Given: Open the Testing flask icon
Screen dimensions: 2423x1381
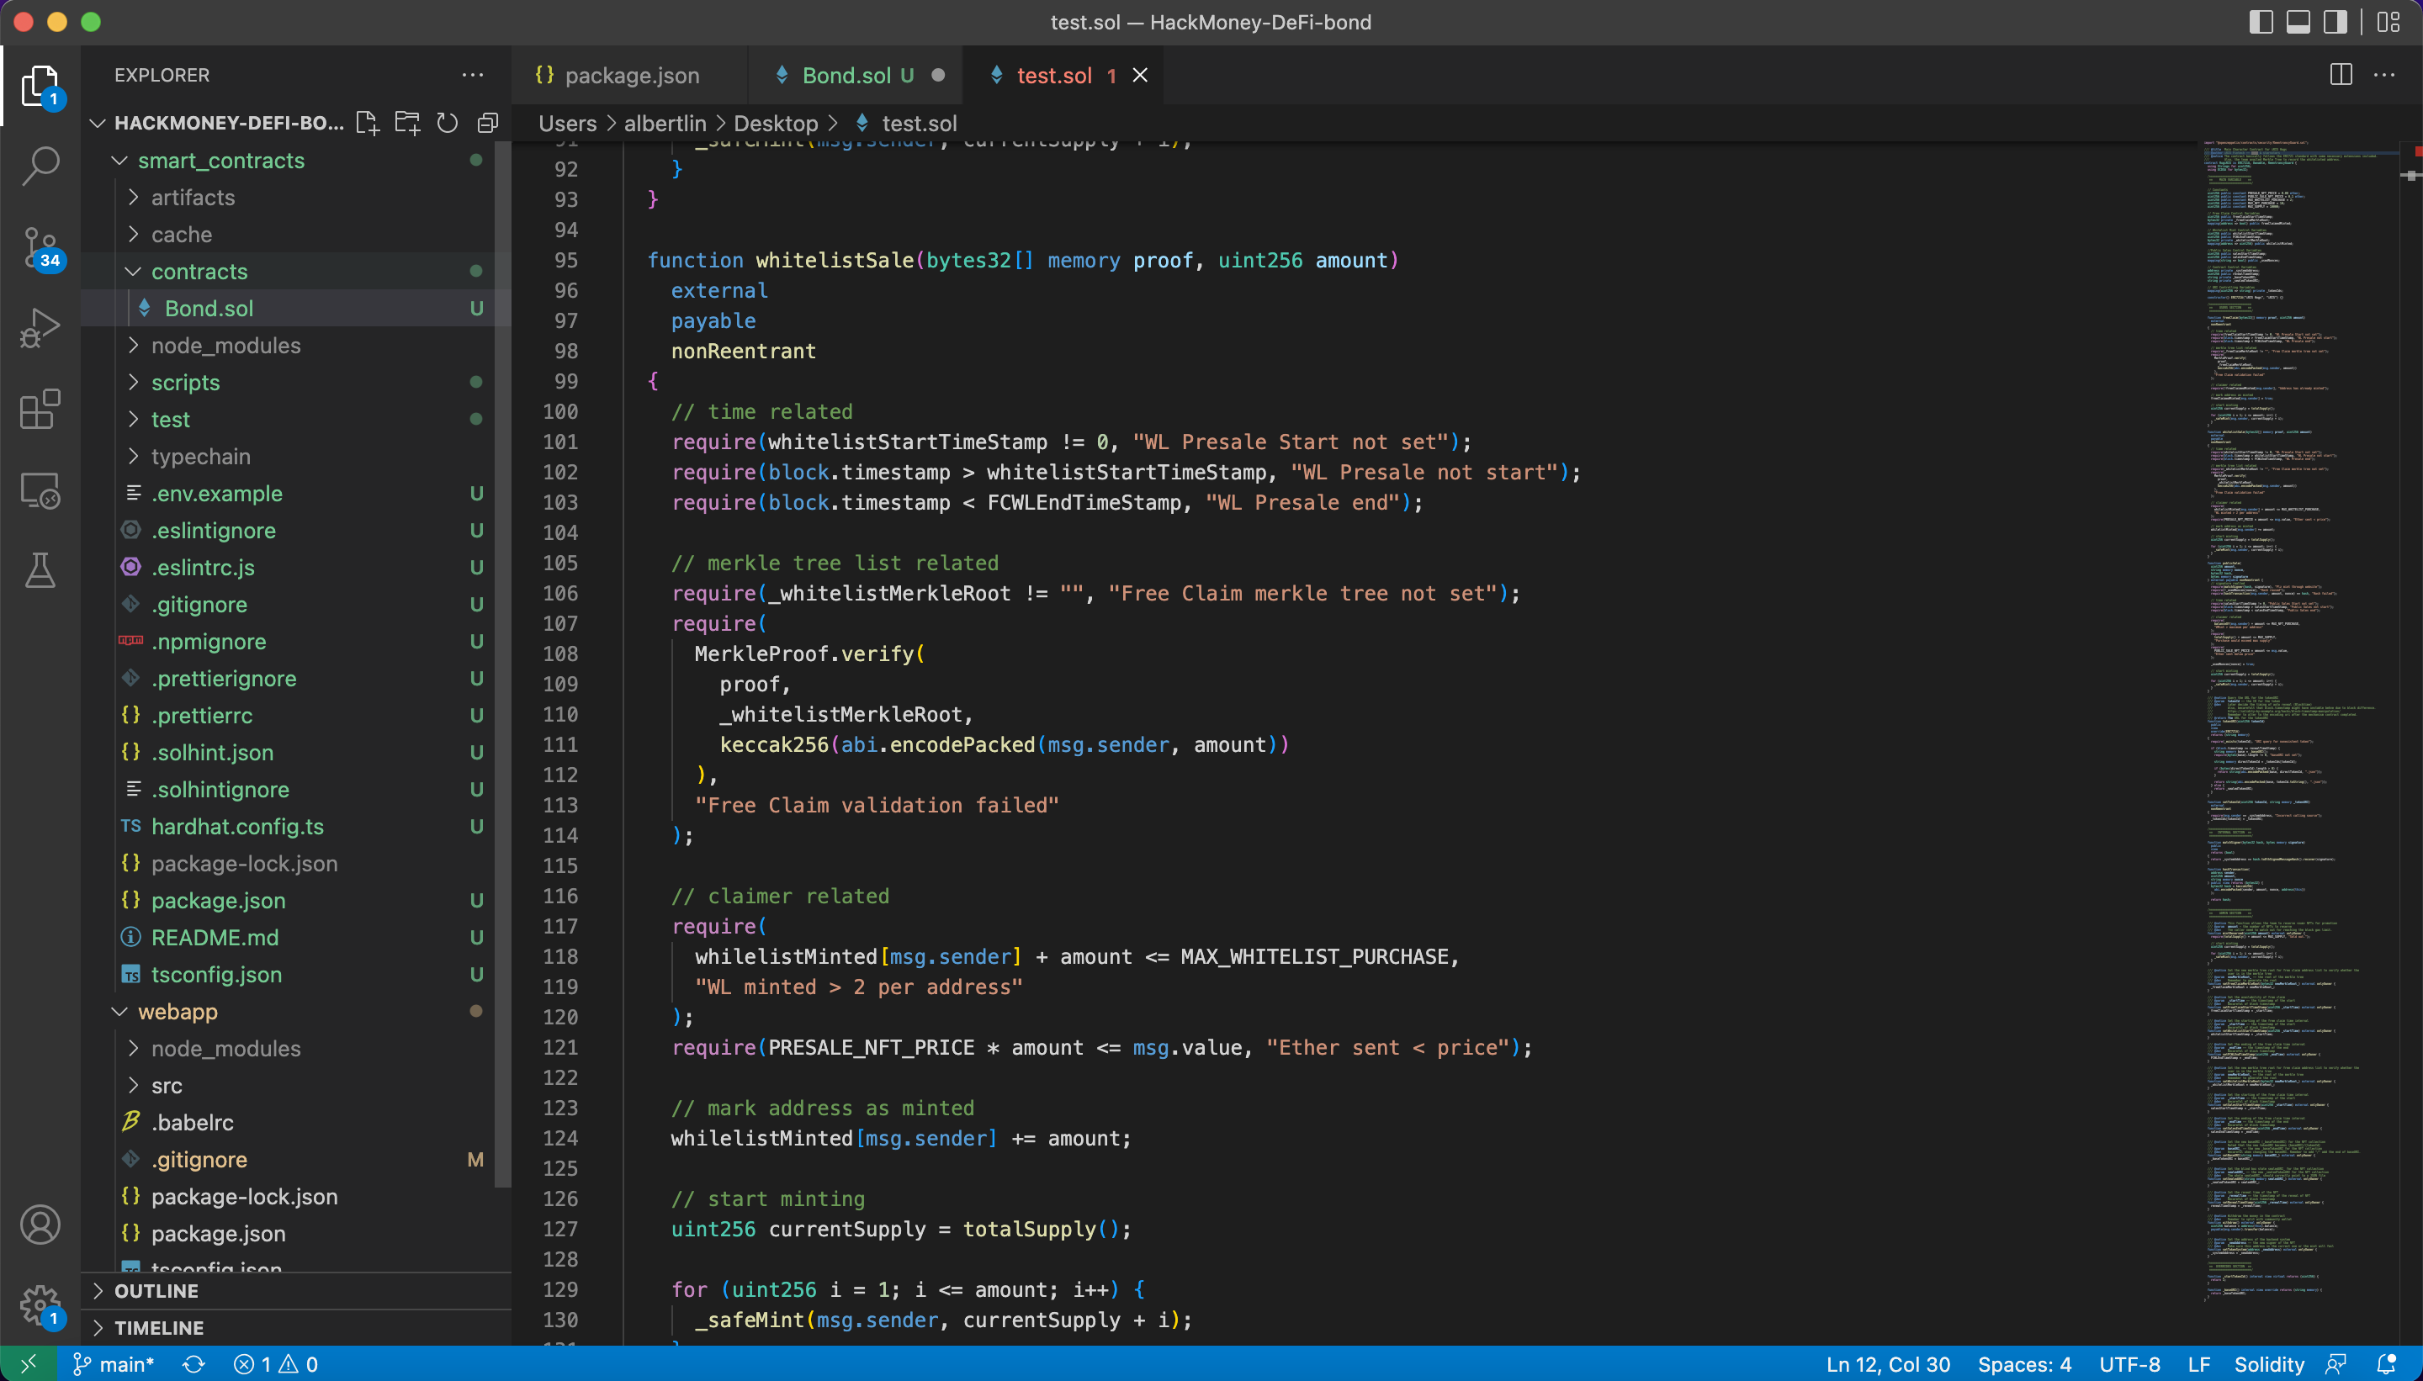Looking at the screenshot, I should click(40, 570).
